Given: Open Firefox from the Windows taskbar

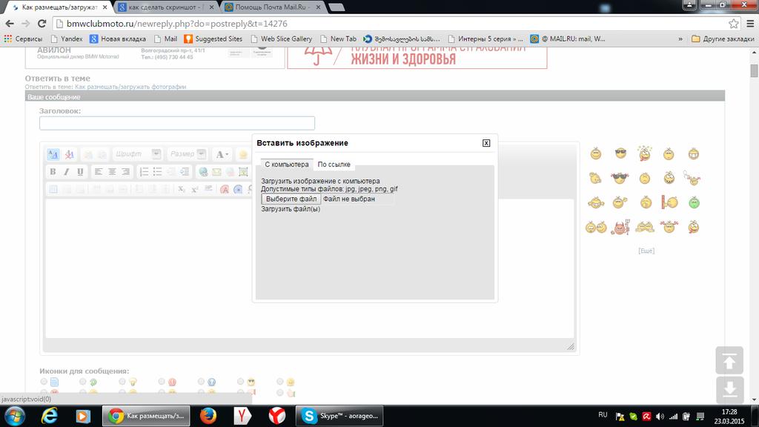Looking at the screenshot, I should [208, 415].
